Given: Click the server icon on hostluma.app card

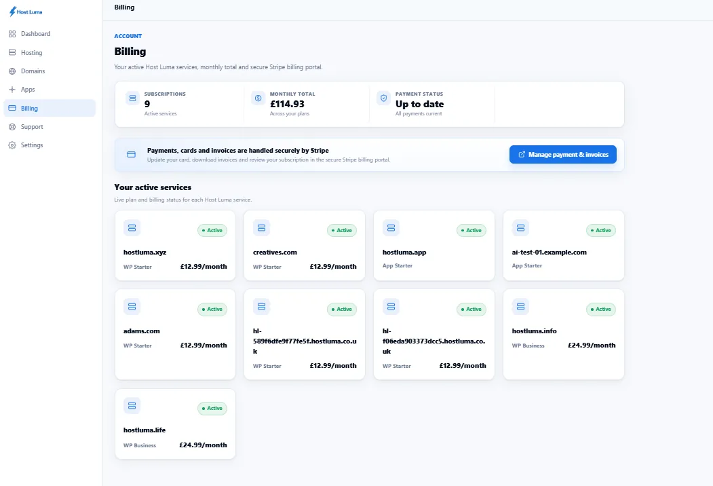Looking at the screenshot, I should click(391, 227).
